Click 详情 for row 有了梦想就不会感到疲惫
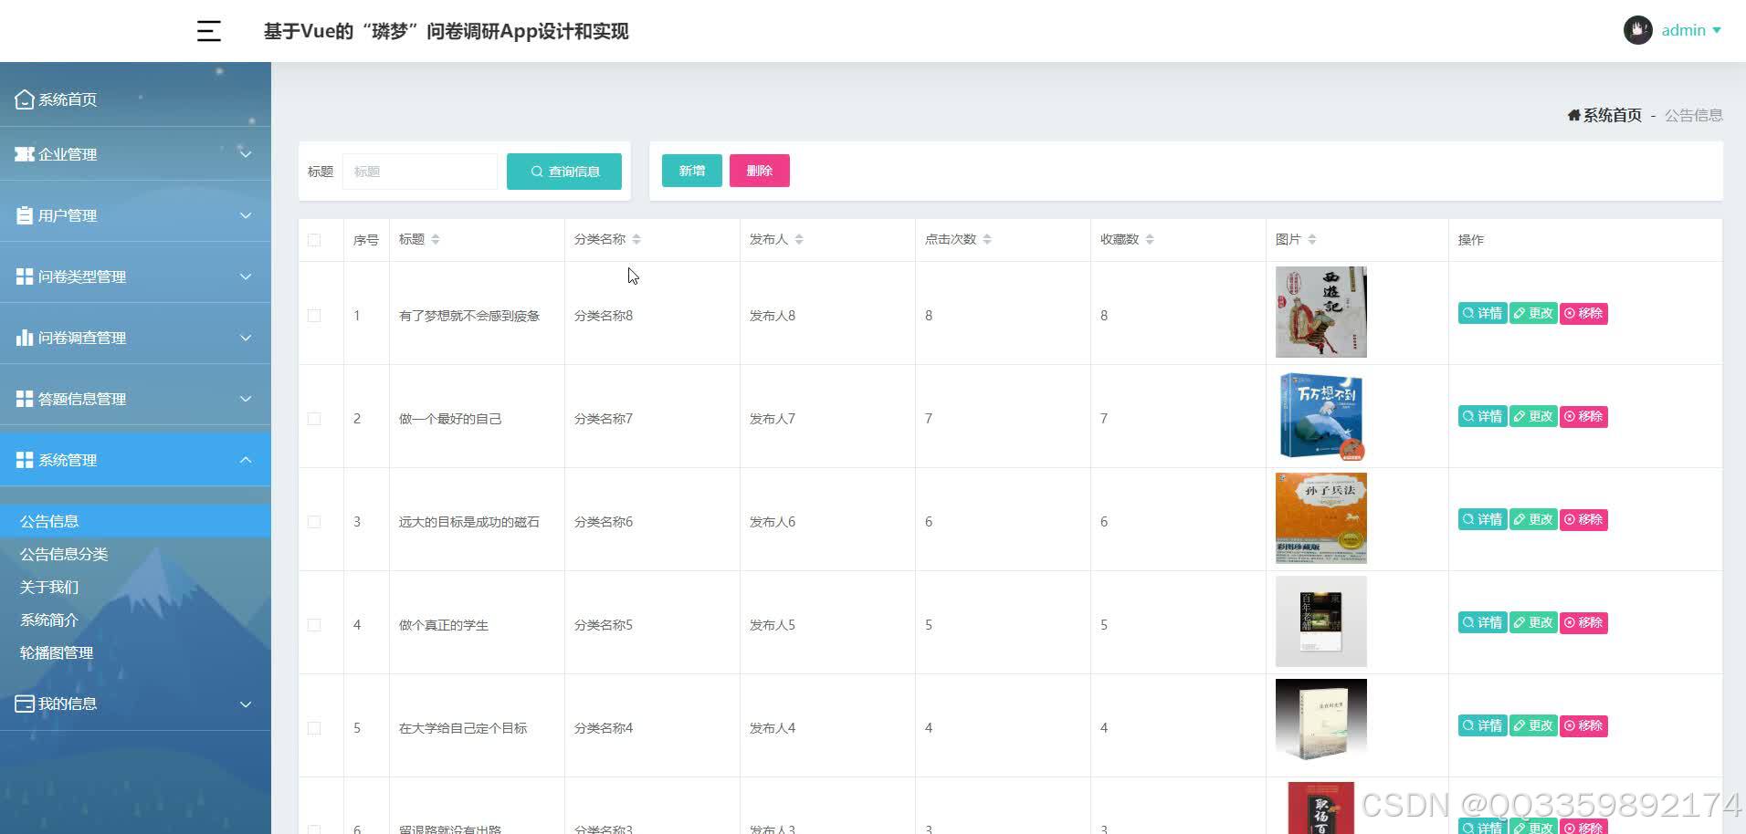This screenshot has width=1746, height=834. (1482, 313)
